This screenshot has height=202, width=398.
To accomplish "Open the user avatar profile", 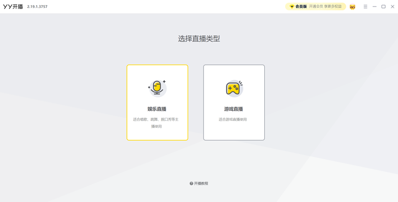I will (352, 6).
